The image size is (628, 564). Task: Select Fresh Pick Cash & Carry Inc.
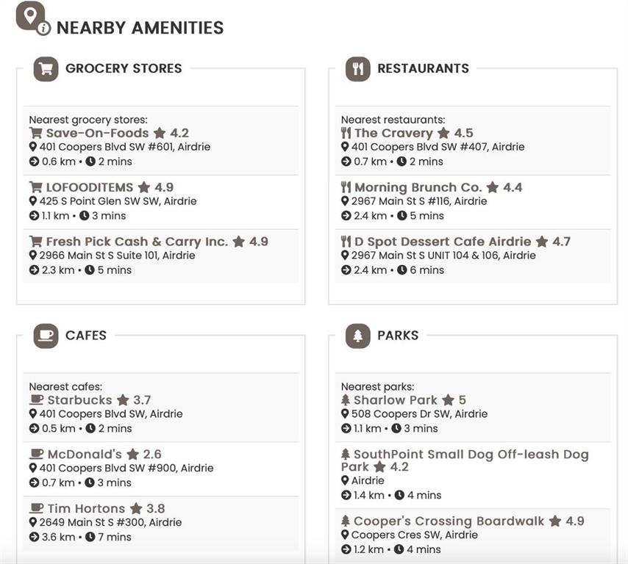tap(137, 242)
